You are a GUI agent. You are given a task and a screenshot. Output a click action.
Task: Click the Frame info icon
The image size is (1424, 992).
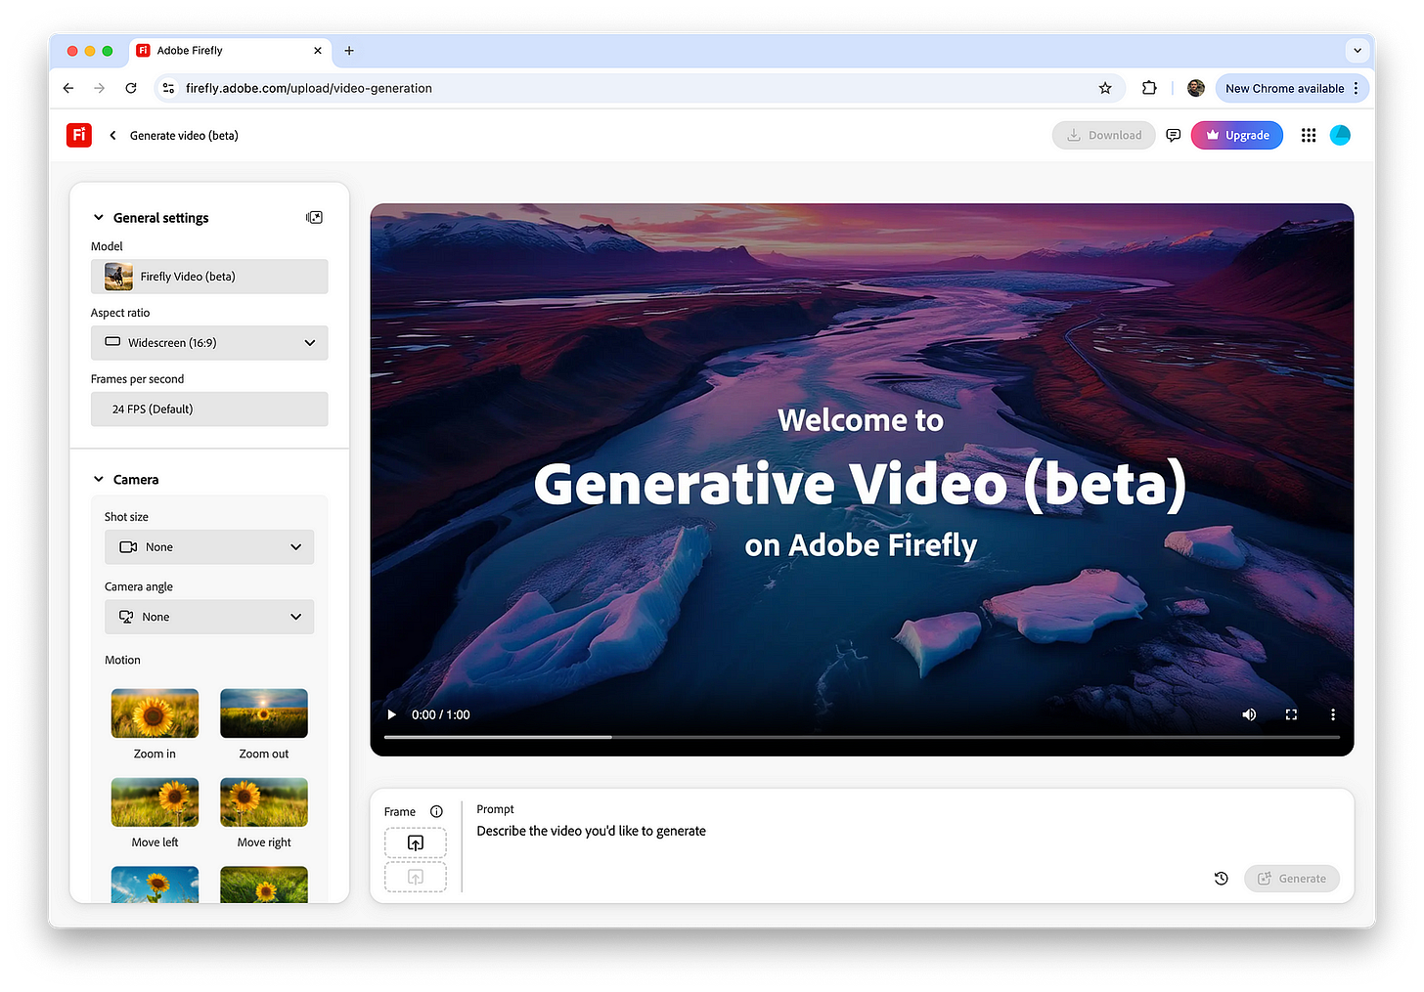click(436, 811)
